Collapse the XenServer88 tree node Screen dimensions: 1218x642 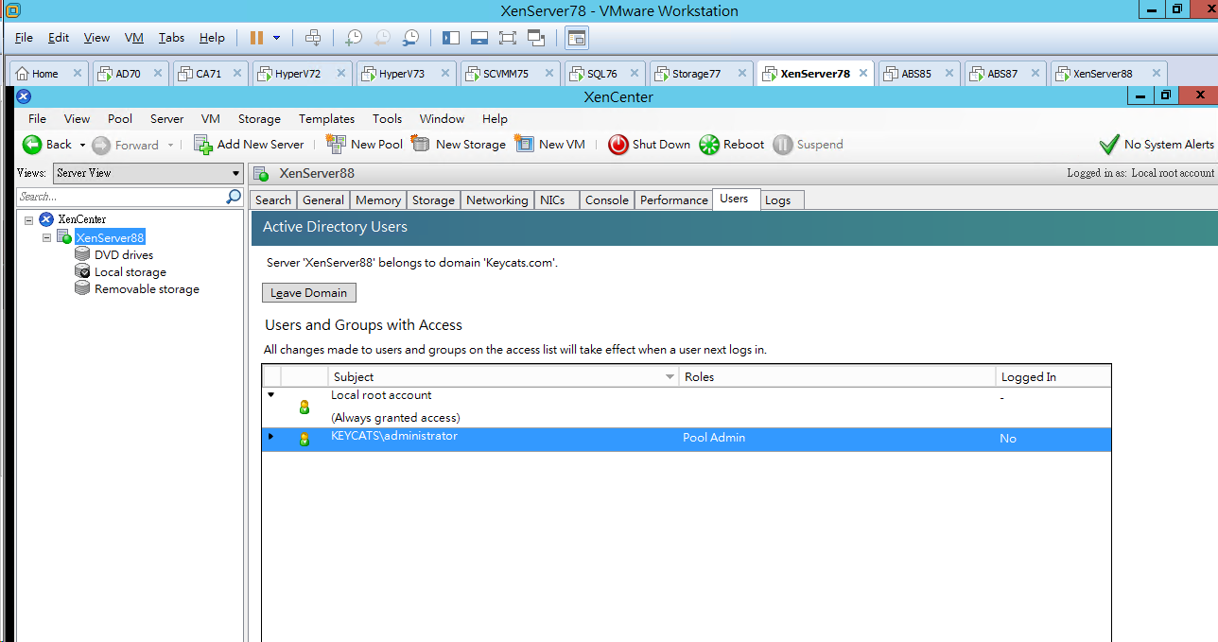tap(46, 237)
